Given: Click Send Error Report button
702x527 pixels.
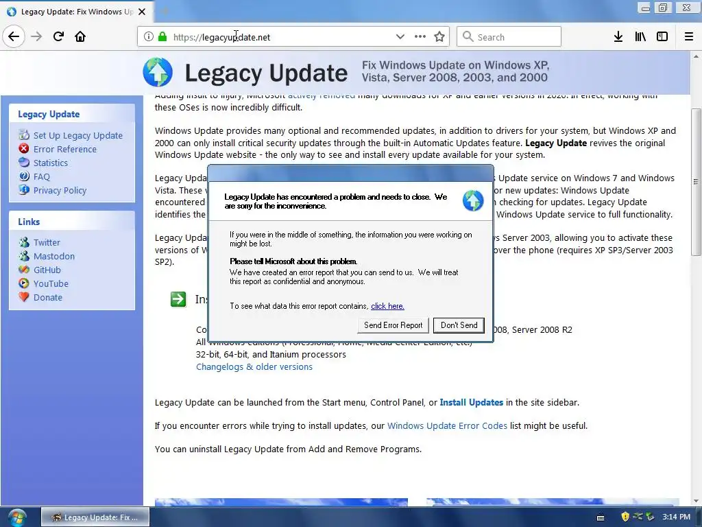Looking at the screenshot, I should pos(393,325).
